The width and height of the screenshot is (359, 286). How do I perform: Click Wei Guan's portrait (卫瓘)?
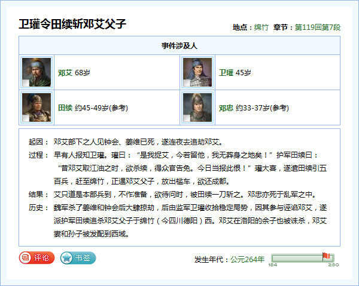197,72
